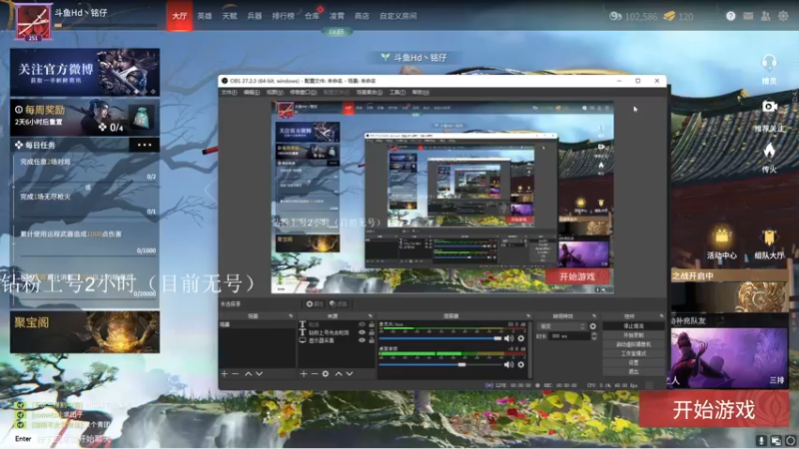Mute the 桌面音频 speaker icon
Image resolution: width=799 pixels, height=449 pixels.
pos(508,364)
